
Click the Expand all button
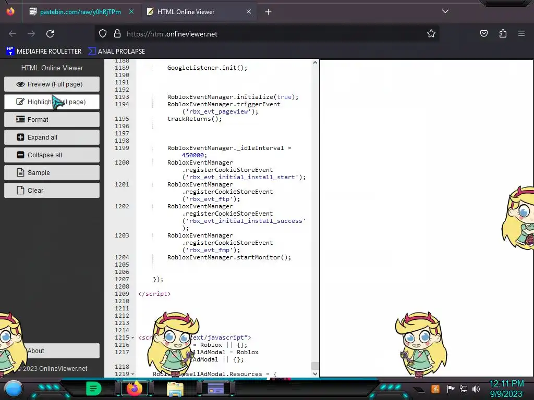tap(52, 137)
